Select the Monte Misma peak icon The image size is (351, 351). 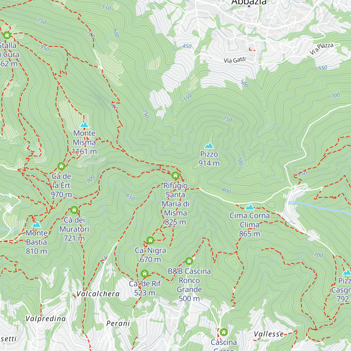85,124
